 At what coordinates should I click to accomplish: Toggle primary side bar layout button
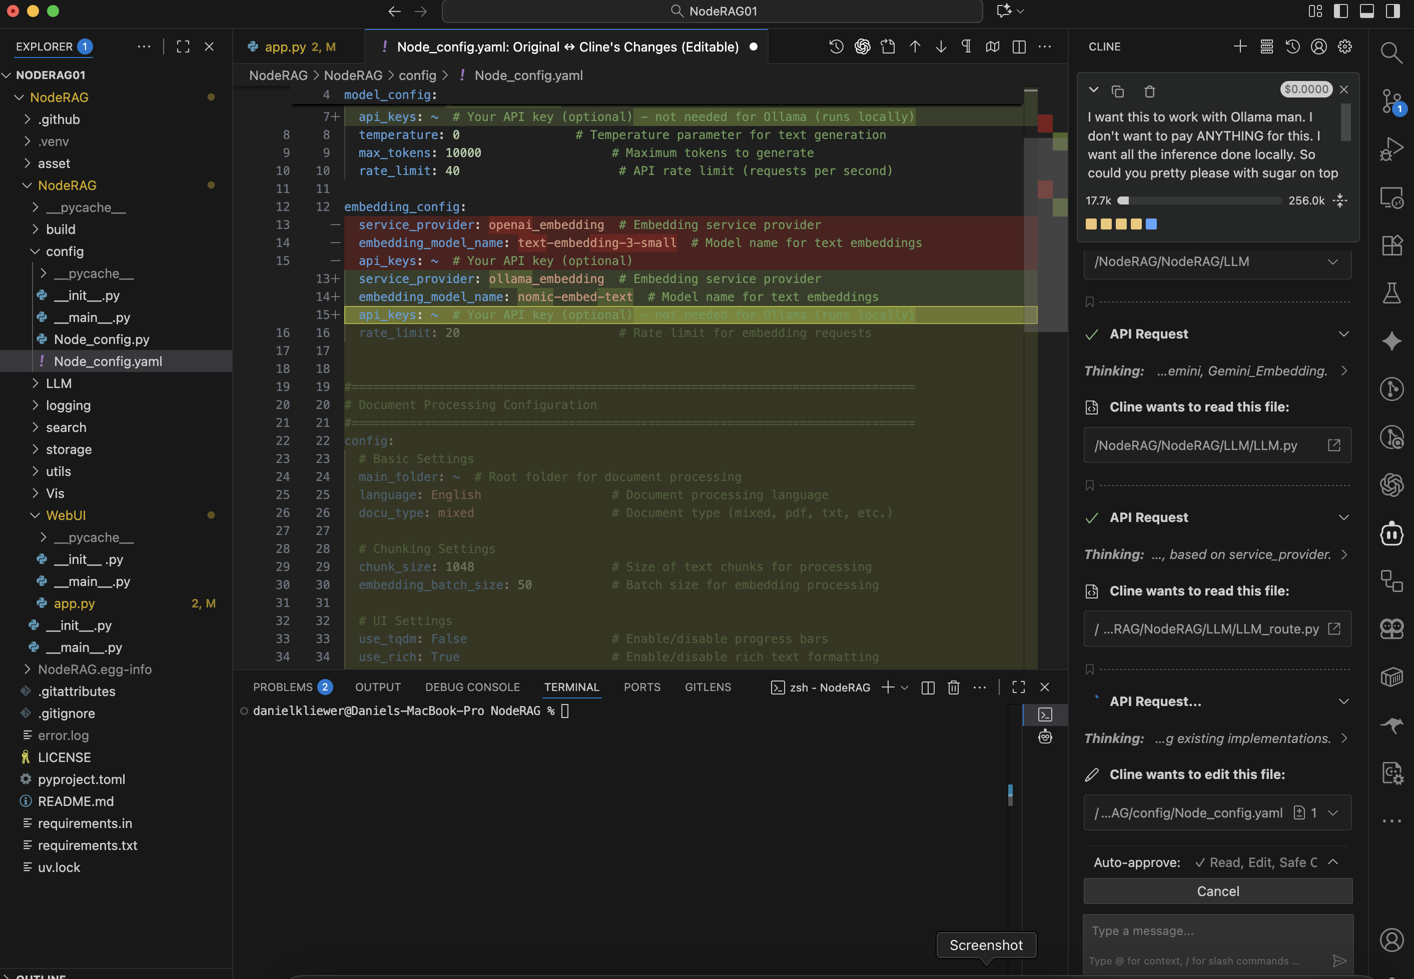tap(1341, 11)
